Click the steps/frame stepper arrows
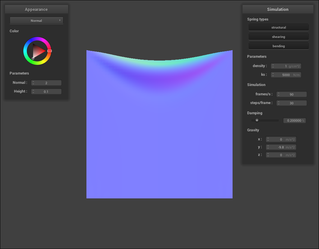This screenshot has width=319, height=249. tap(279, 103)
